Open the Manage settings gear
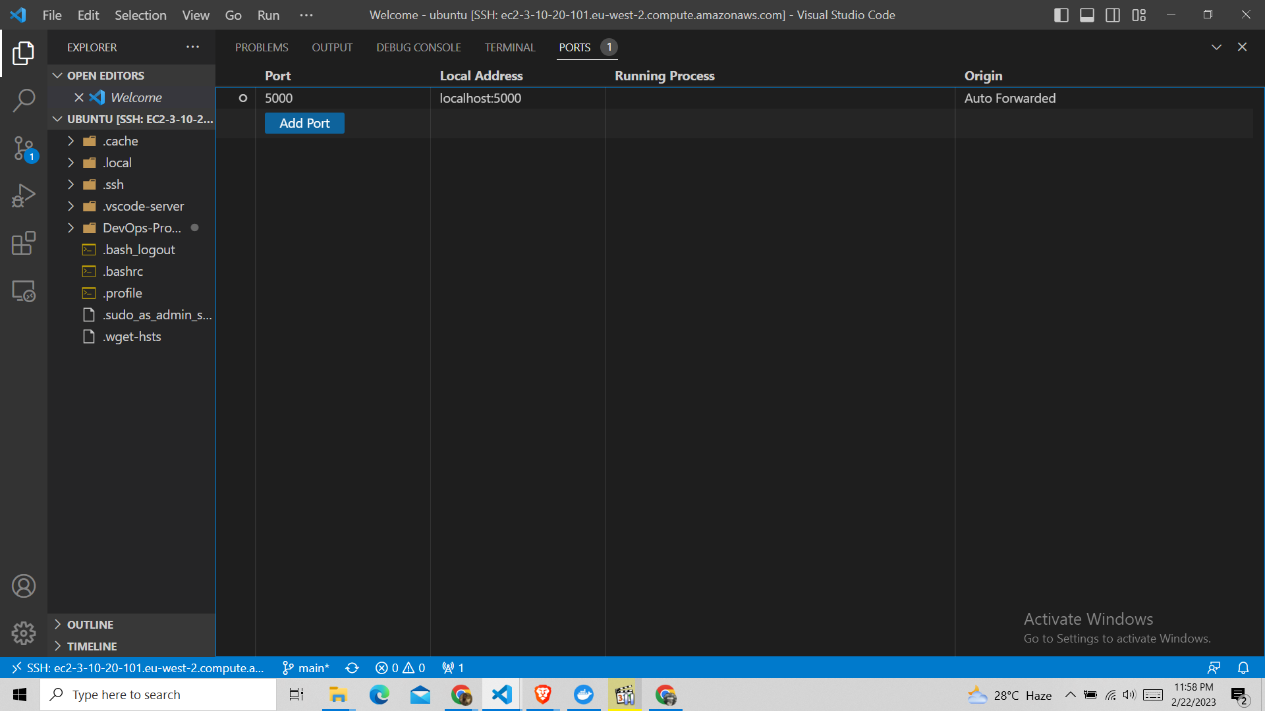This screenshot has width=1265, height=711. pos(24,633)
